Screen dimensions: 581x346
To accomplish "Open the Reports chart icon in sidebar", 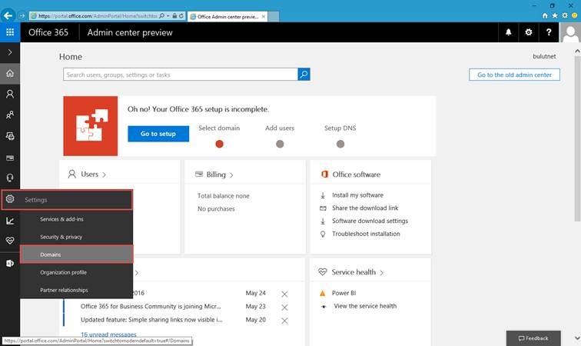I will [x=10, y=221].
